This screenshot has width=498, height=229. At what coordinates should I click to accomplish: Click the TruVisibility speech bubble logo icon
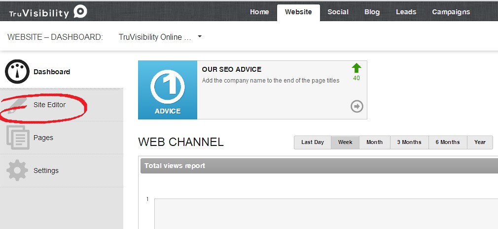80,12
